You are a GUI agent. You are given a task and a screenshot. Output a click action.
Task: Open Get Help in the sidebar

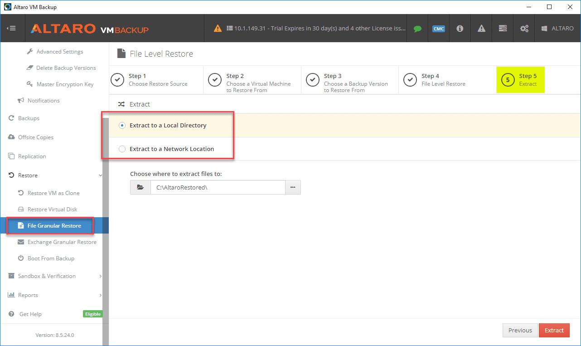tap(25, 314)
